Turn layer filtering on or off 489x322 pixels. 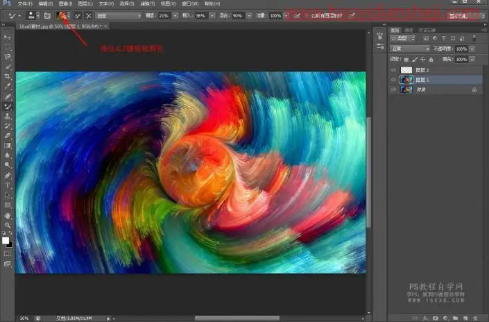(x=474, y=38)
